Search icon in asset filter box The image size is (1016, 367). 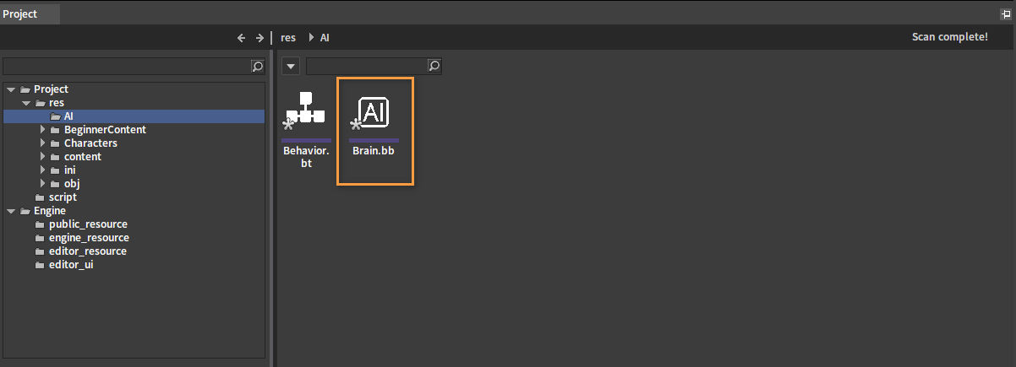(x=434, y=66)
